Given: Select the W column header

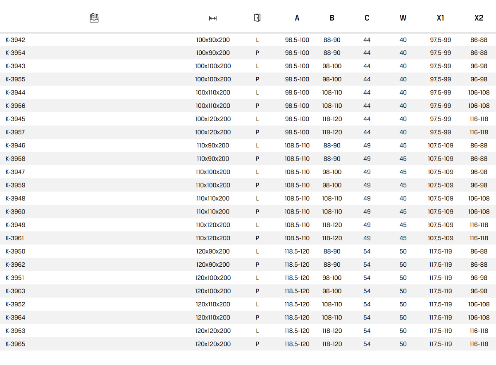Looking at the screenshot, I should pos(403,18).
